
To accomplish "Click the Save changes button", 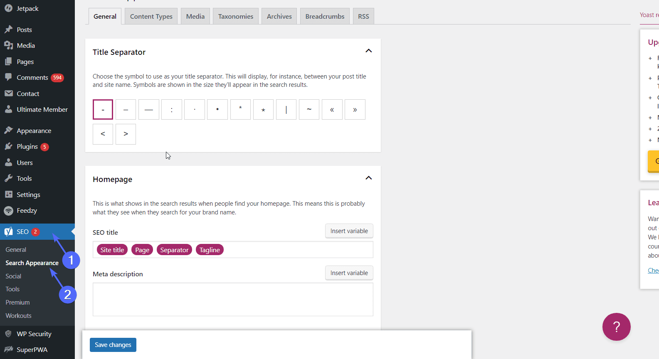I will tap(113, 345).
